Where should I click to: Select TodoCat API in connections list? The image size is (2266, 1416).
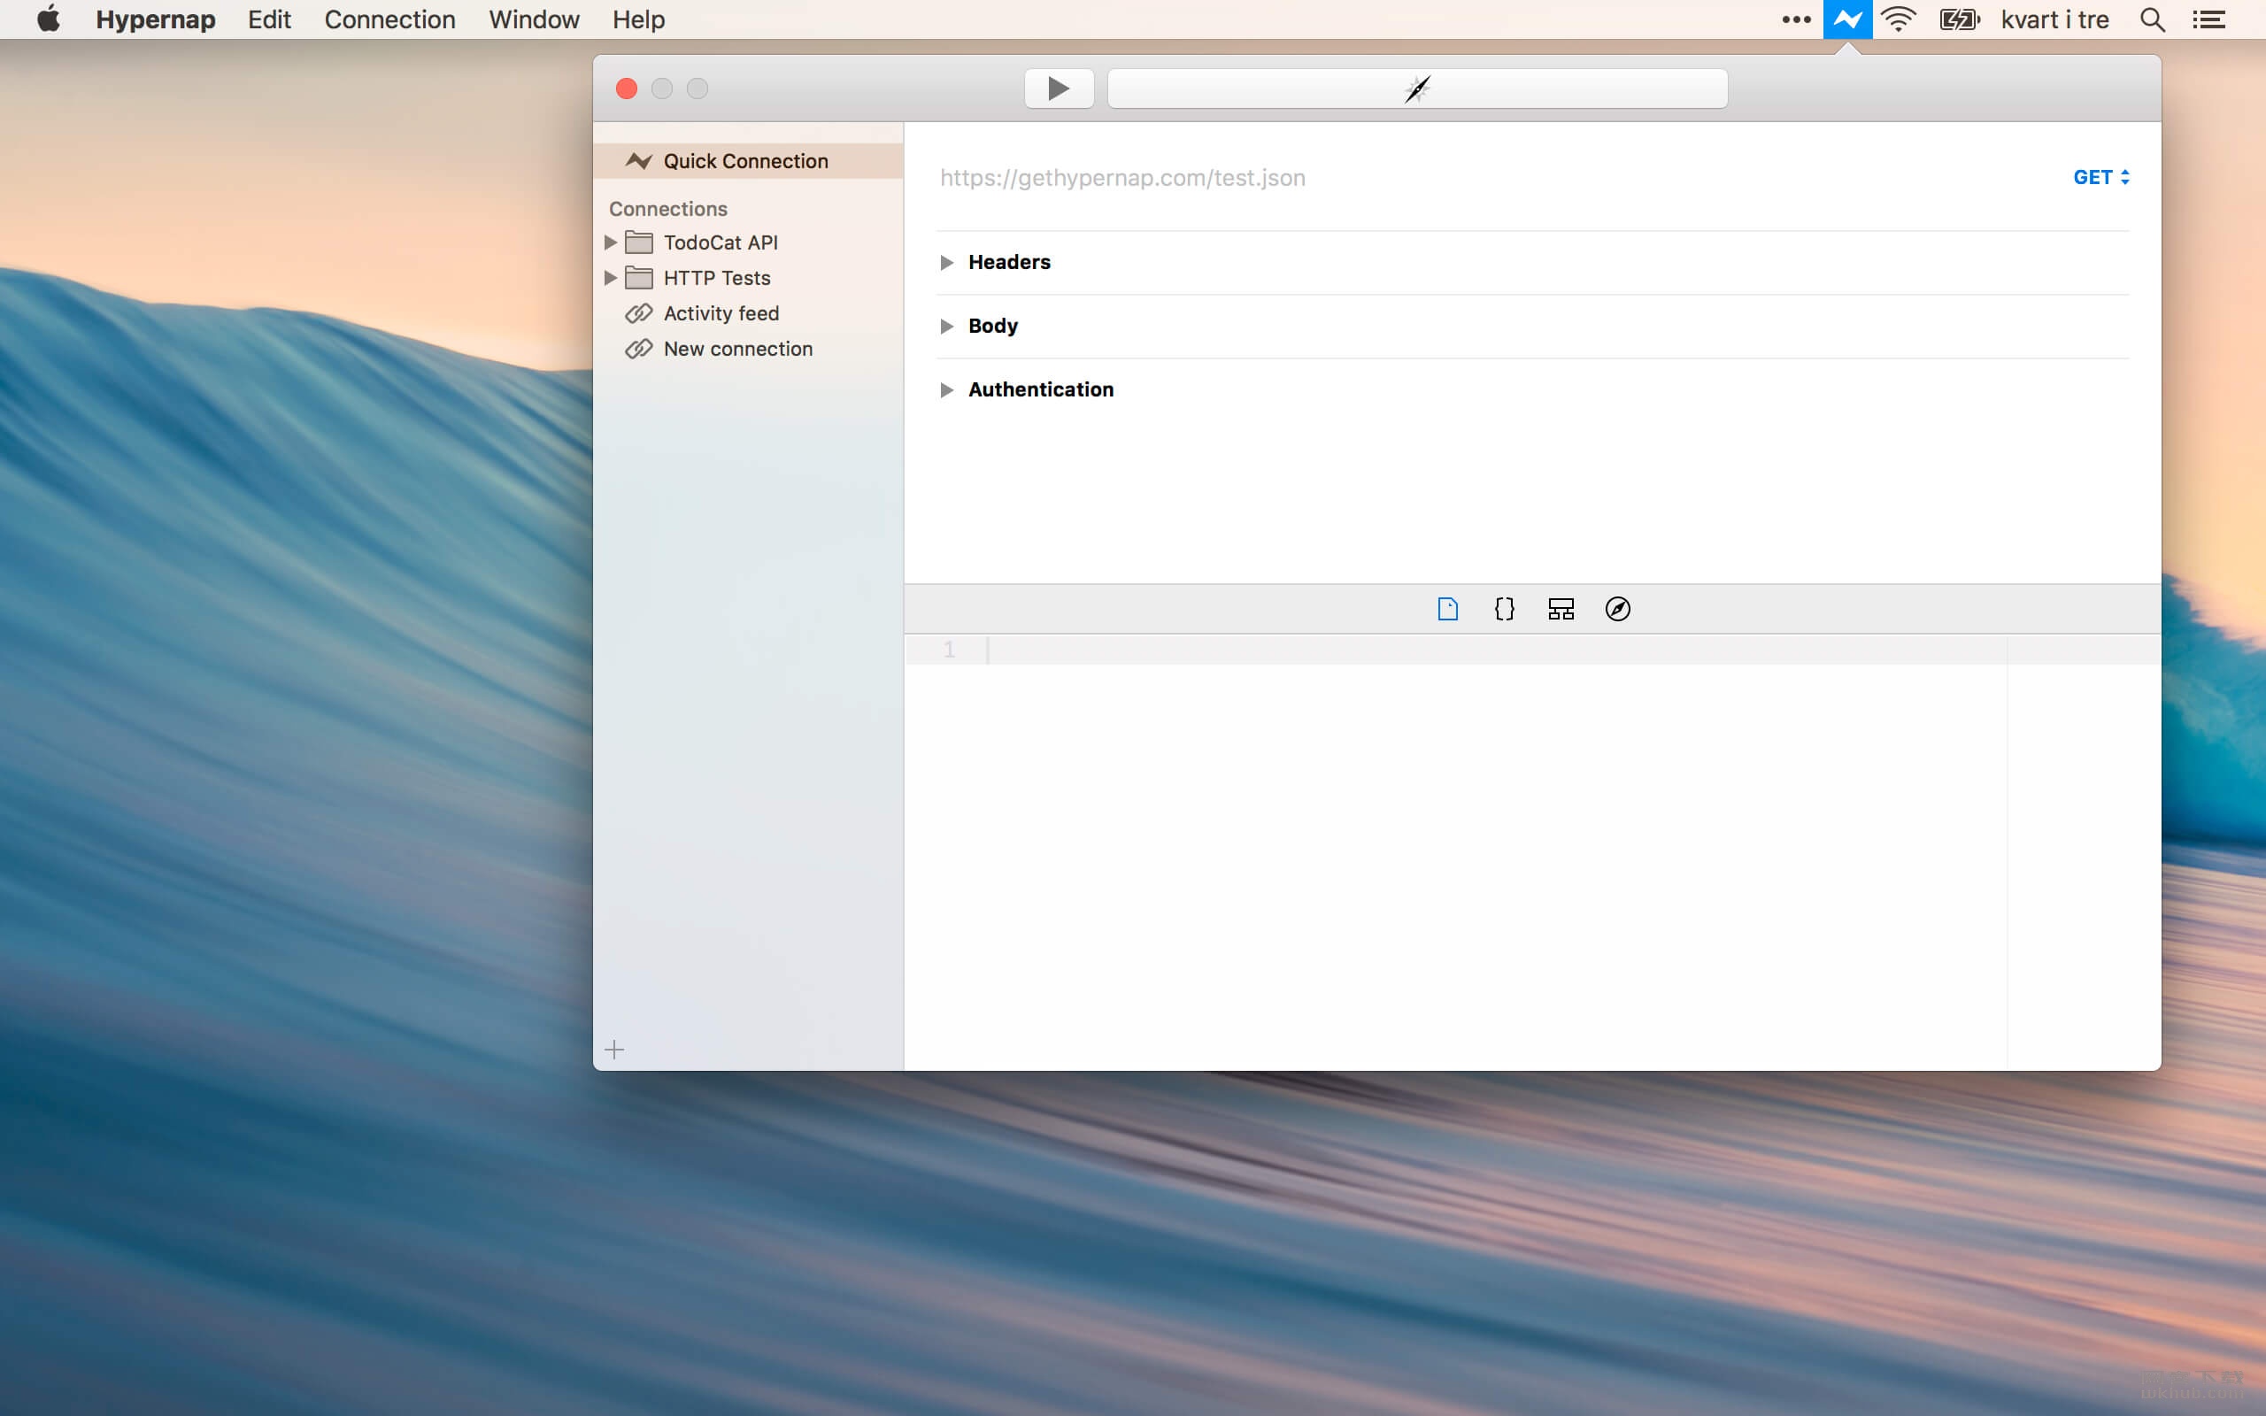(x=748, y=242)
